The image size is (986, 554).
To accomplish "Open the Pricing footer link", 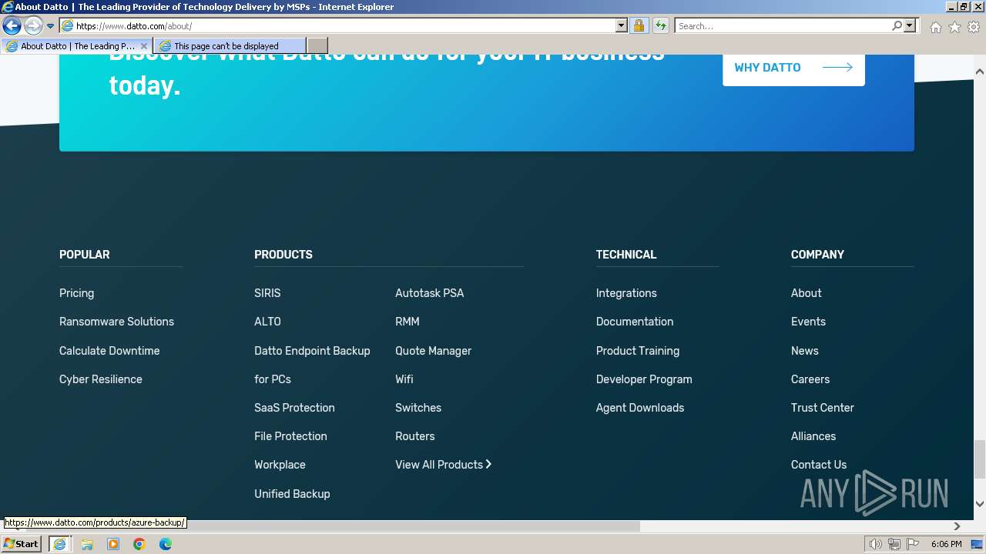I will [x=76, y=293].
